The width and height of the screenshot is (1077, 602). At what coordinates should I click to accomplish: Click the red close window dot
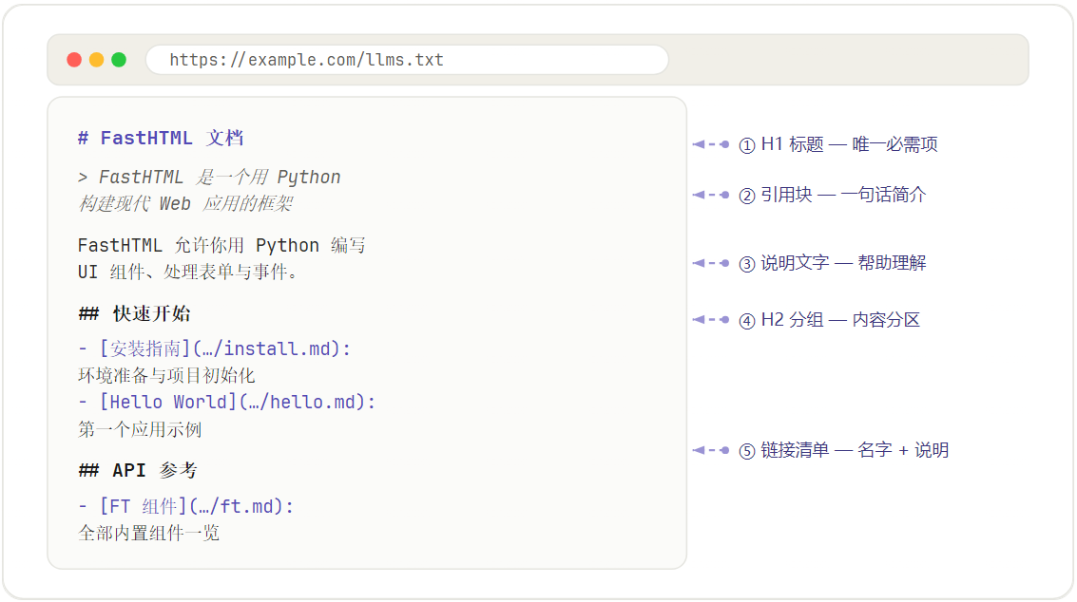[74, 60]
